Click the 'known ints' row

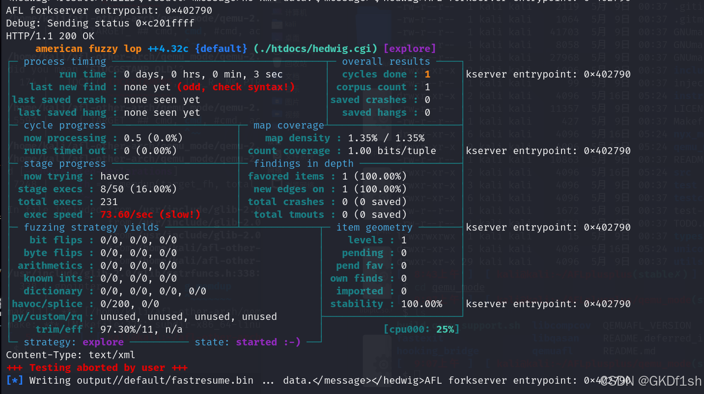100,278
